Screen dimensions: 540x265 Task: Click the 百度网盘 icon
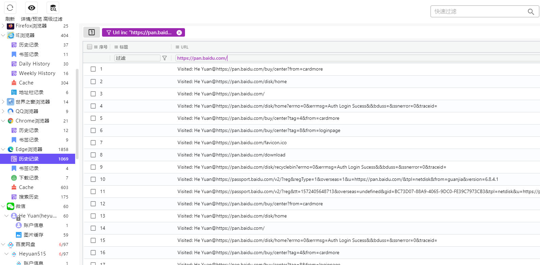point(11,244)
